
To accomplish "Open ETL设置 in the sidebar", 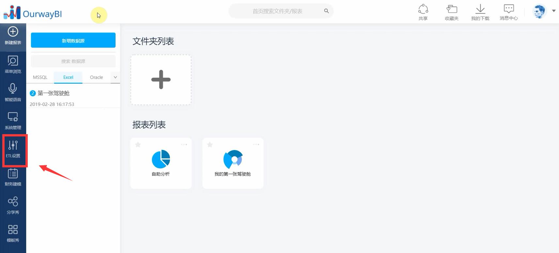I will [13, 149].
